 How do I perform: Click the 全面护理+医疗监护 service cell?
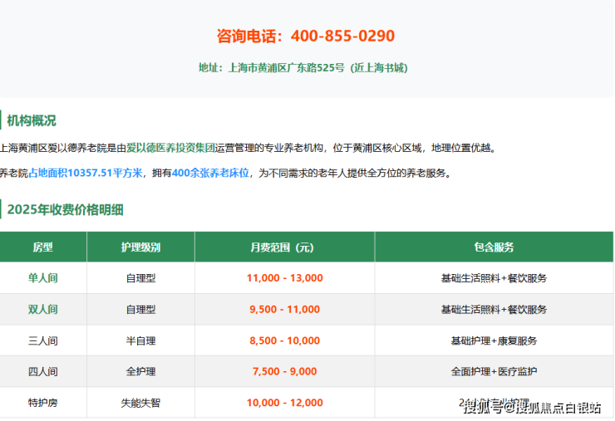click(x=494, y=372)
